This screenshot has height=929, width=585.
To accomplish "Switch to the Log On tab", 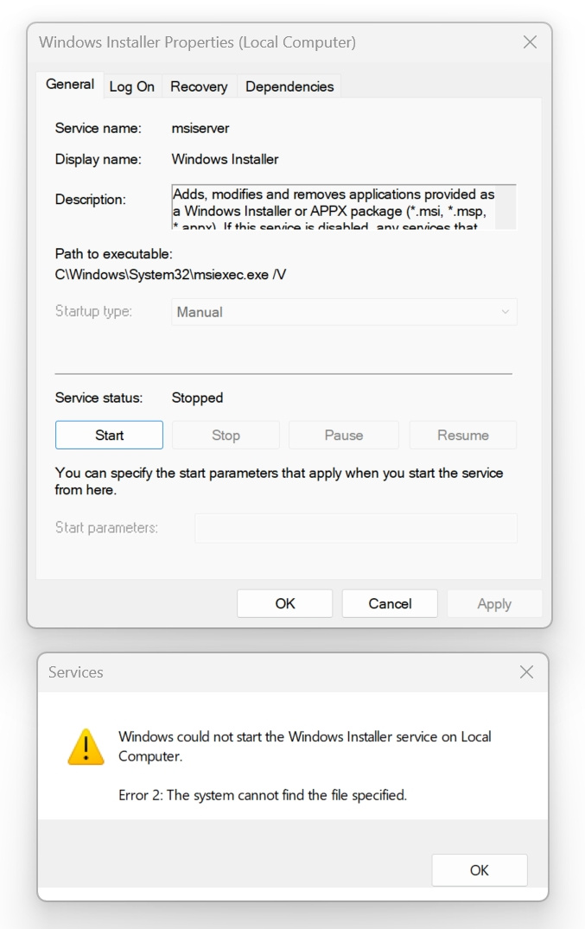I will coord(132,86).
